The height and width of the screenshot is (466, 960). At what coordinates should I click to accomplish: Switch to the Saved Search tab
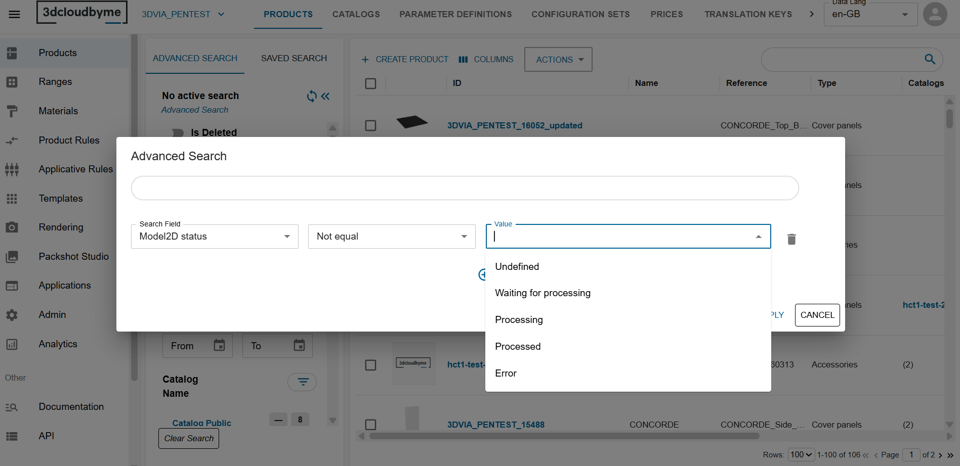coord(294,59)
